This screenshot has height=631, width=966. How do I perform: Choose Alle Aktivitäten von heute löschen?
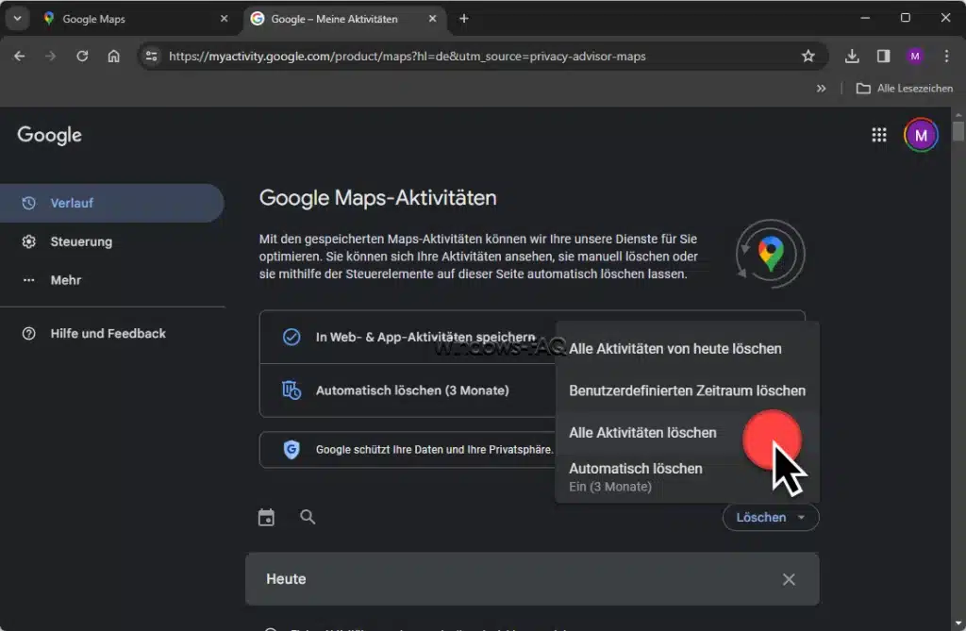point(688,349)
